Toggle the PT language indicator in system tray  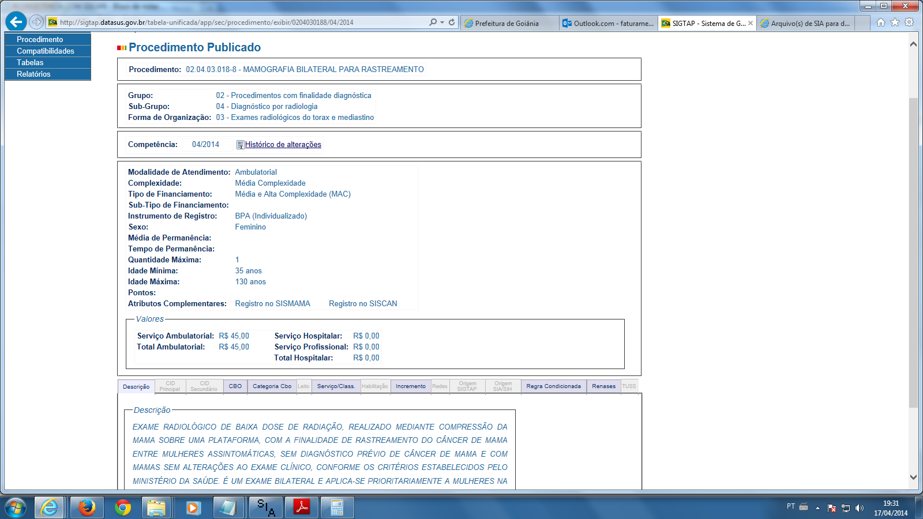click(791, 507)
